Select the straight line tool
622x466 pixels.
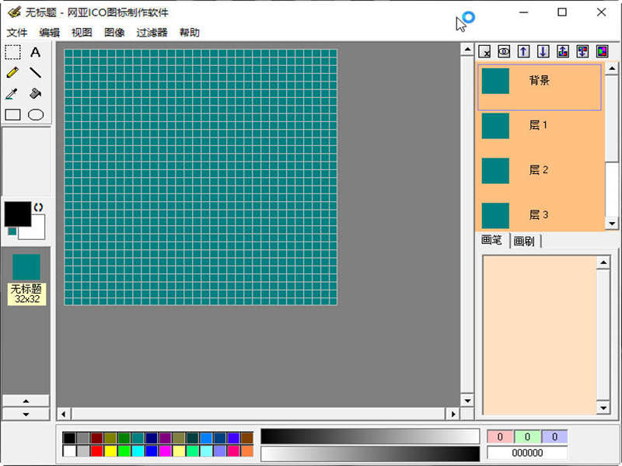[35, 73]
